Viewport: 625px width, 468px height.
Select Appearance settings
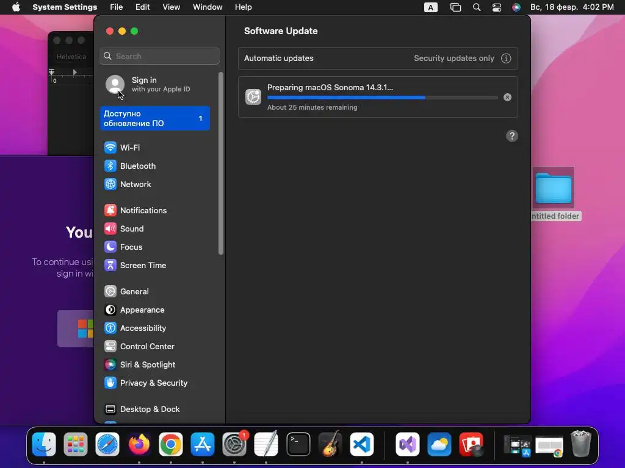134,310
